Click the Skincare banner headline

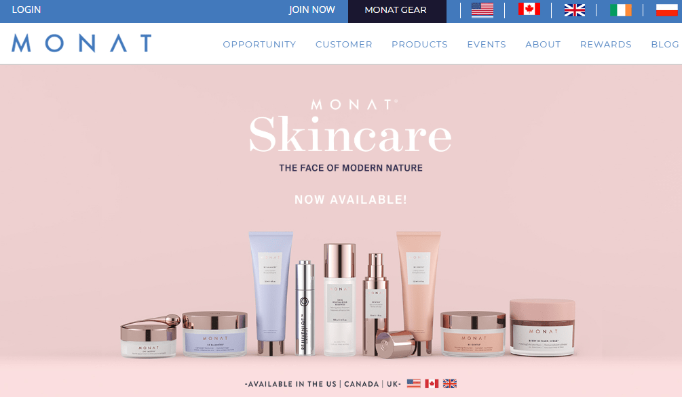351,135
